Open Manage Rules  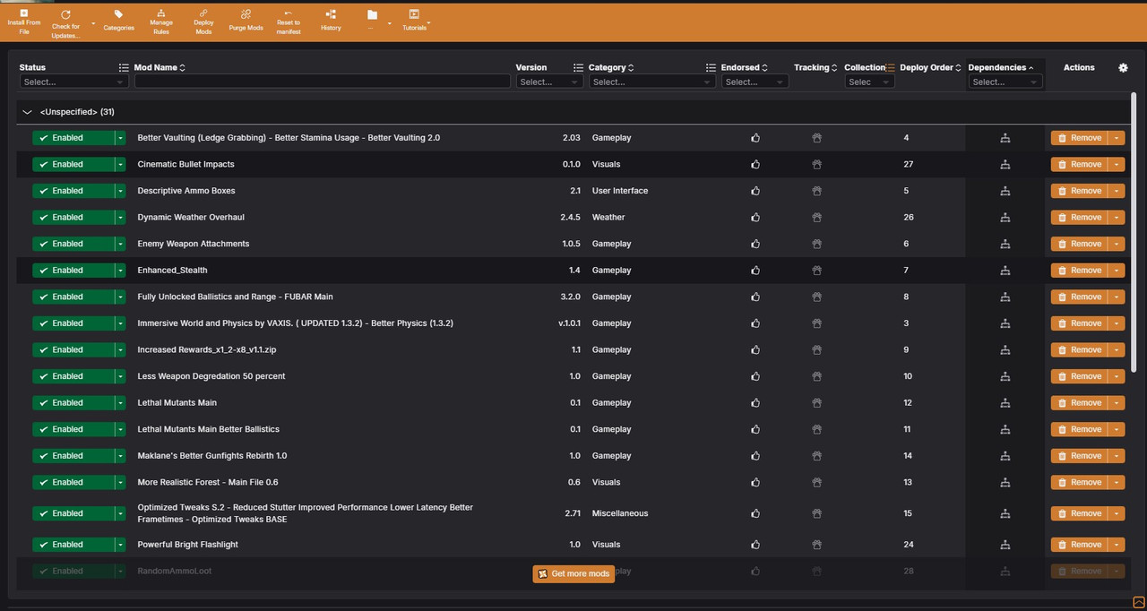[161, 20]
